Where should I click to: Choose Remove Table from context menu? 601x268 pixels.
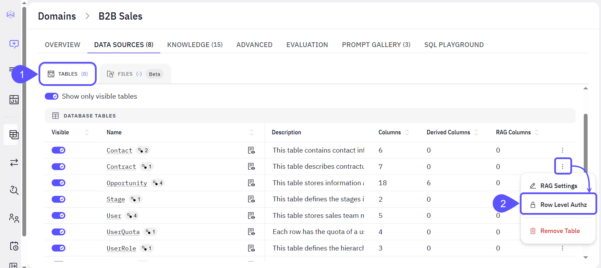click(558, 231)
